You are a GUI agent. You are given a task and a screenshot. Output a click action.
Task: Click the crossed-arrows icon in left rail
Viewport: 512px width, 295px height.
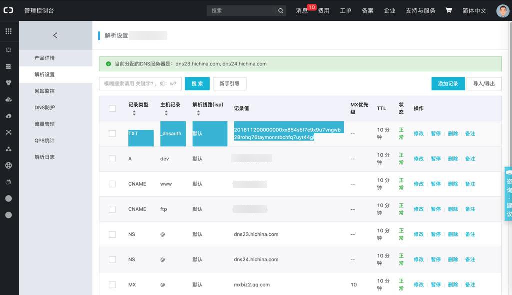(9, 132)
